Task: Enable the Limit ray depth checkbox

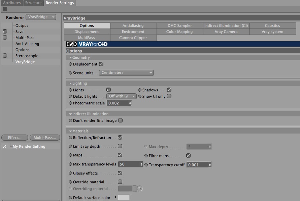Action: 120,146
